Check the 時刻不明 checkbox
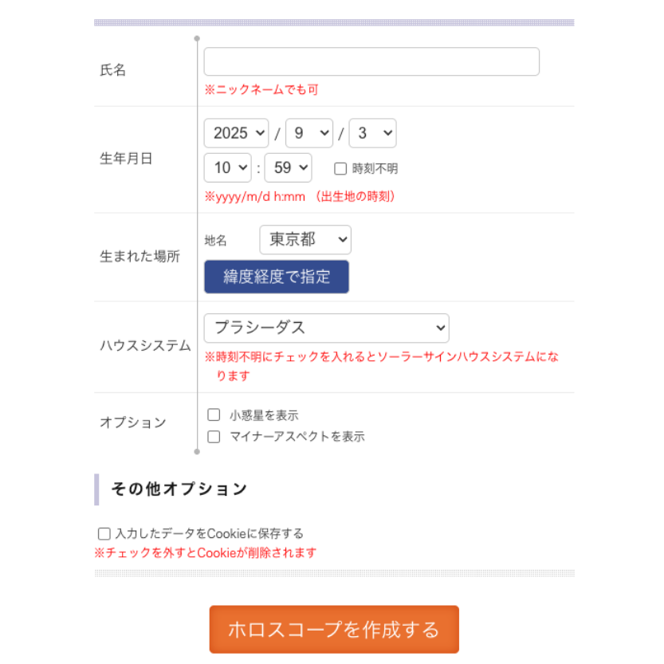664x664 pixels. pyautogui.click(x=340, y=169)
